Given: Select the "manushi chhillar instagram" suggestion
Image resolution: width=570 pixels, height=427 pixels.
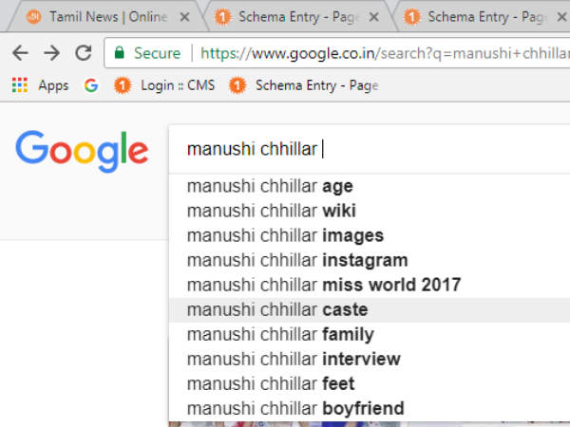Looking at the screenshot, I should (x=296, y=260).
